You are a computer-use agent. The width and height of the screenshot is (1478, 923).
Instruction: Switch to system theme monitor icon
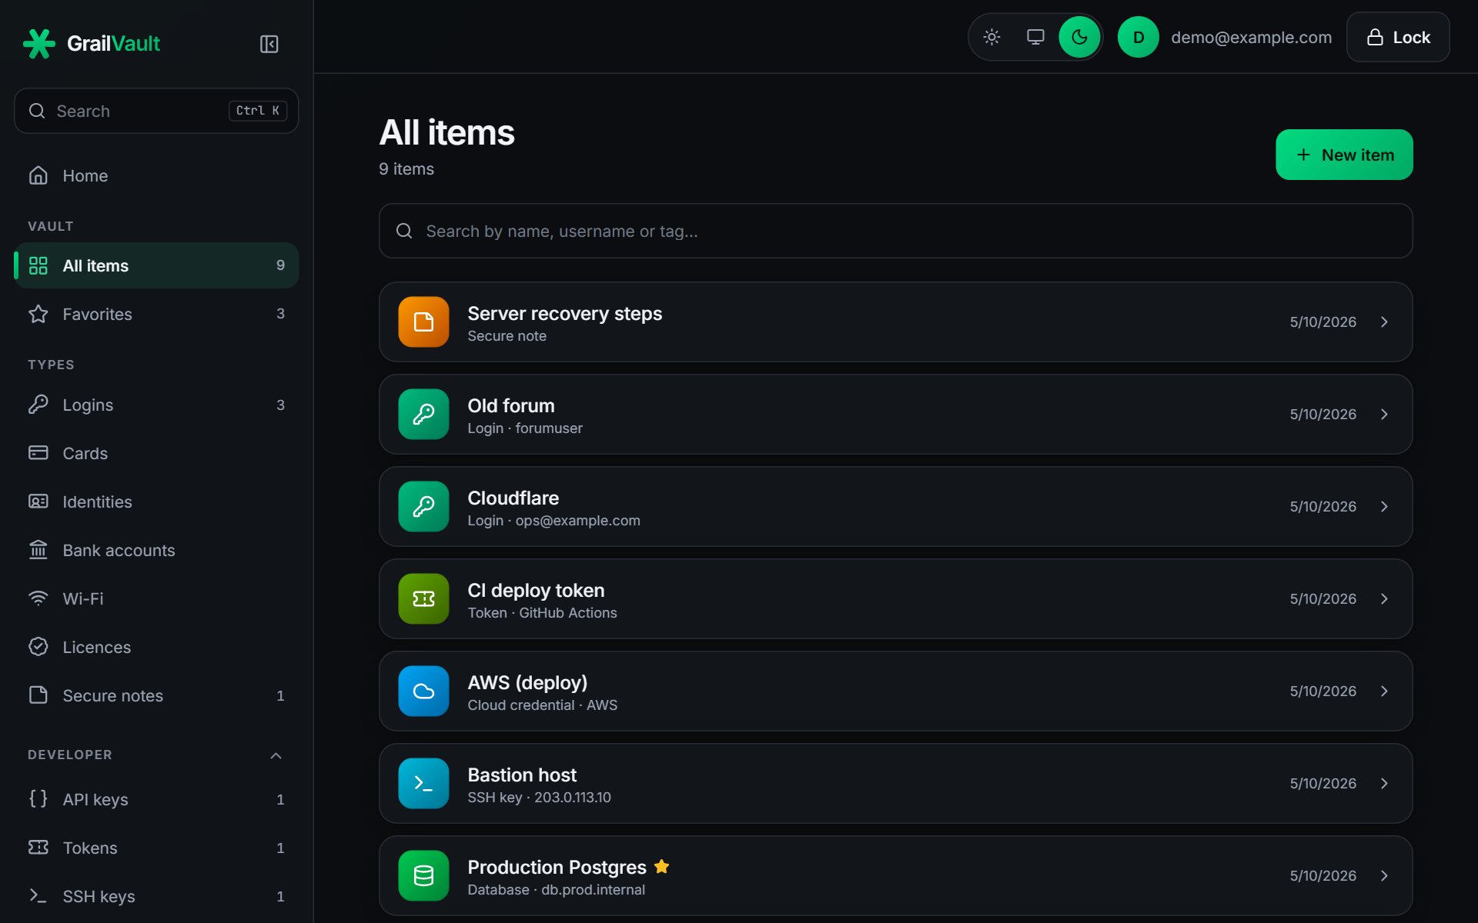pos(1035,37)
